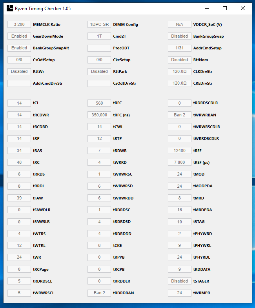Click the RttNom Disabled field
Screen dimensions: 255x308
(180, 60)
